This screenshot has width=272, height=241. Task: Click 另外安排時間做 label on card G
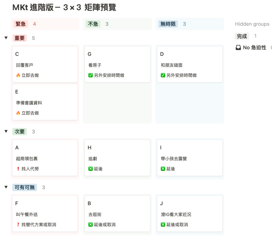109,75
